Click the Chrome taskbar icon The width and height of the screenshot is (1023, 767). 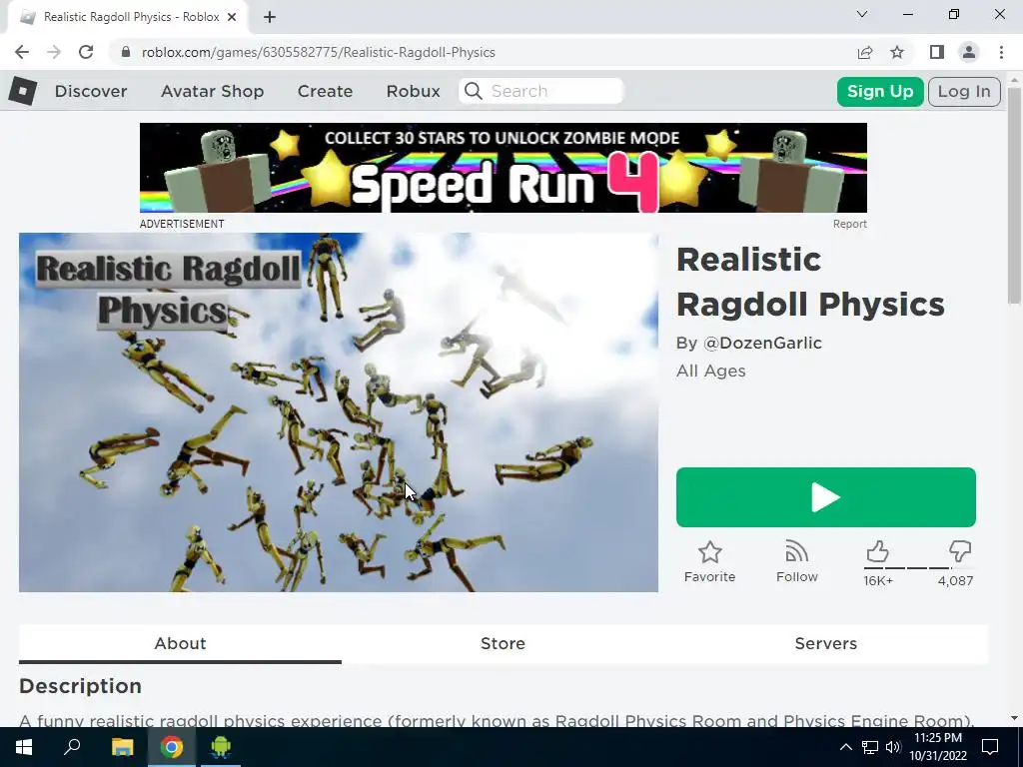tap(172, 747)
